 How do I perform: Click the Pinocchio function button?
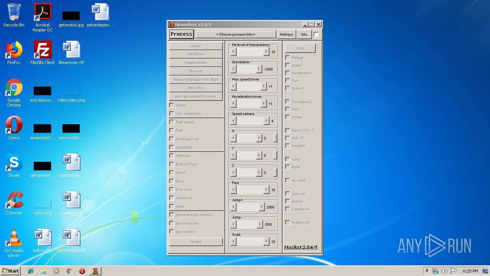click(196, 88)
